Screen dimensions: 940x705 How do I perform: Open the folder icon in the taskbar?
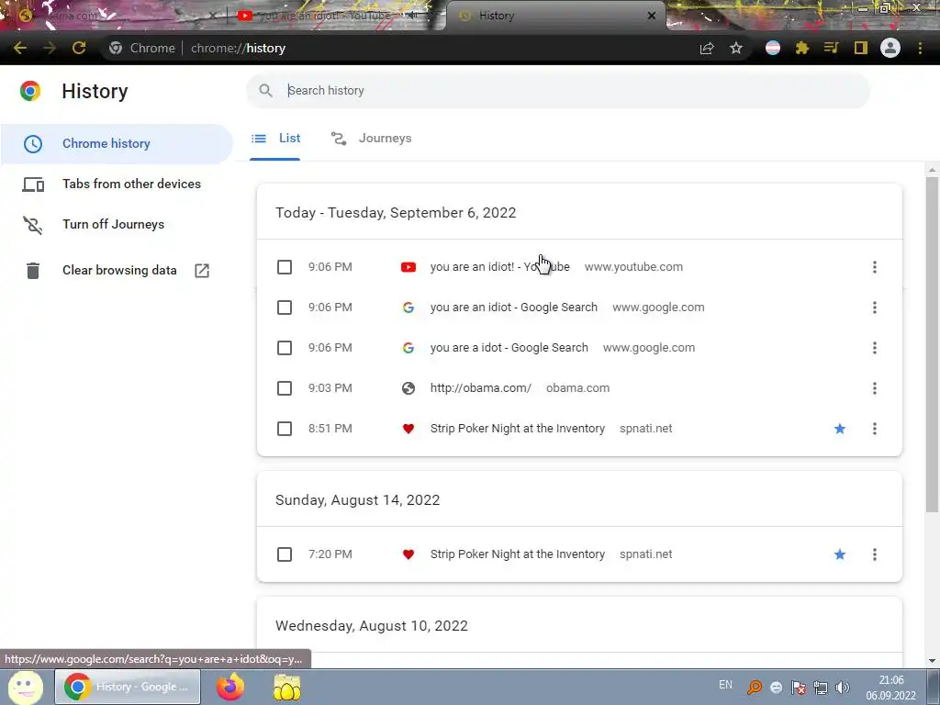click(287, 688)
